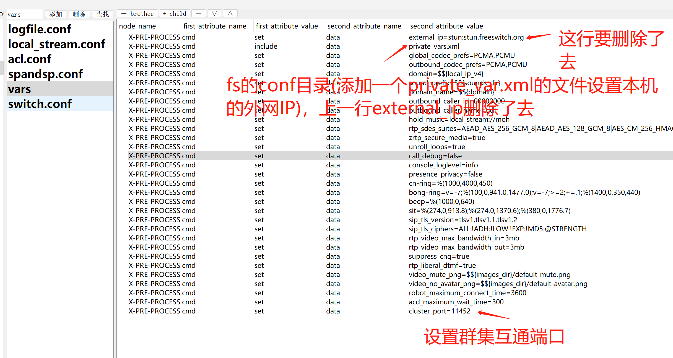Select sip_tls_version=tlsv1,tlsv1.1,tlsv1.2 cell
This screenshot has width=673, height=358.
point(463,220)
